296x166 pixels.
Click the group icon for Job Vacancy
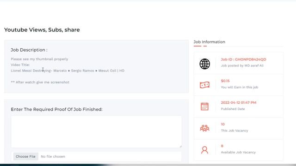[x=204, y=128]
